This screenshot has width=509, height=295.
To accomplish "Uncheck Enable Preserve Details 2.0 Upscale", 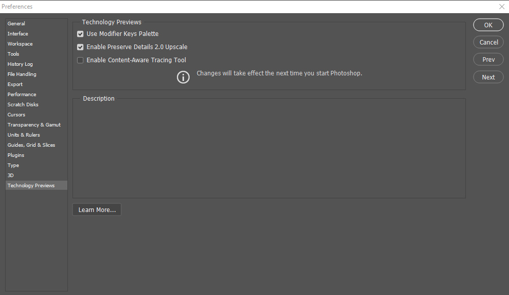I will 80,47.
